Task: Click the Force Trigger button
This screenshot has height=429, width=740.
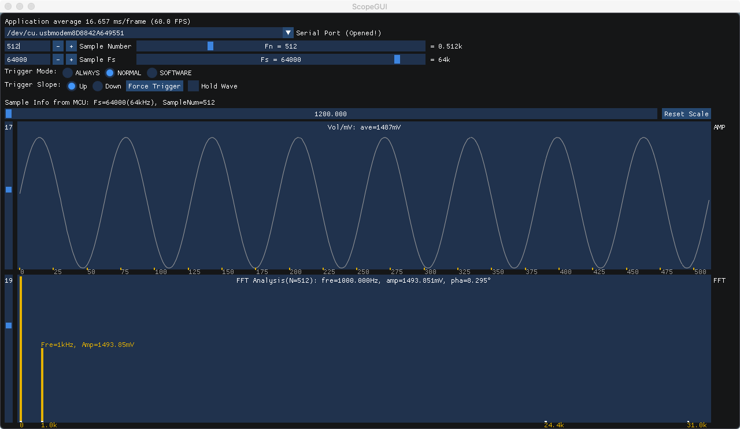Action: (154, 86)
